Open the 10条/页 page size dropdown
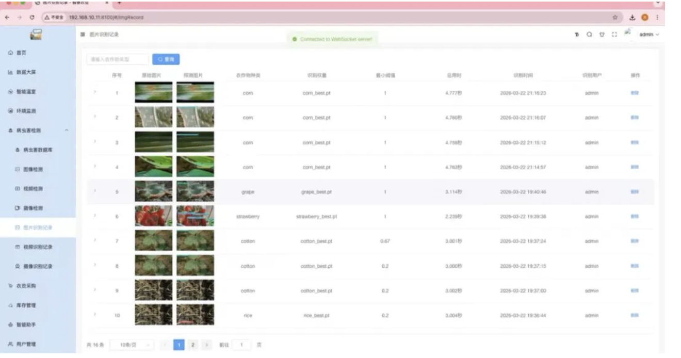The height and width of the screenshot is (358, 681). [132, 344]
